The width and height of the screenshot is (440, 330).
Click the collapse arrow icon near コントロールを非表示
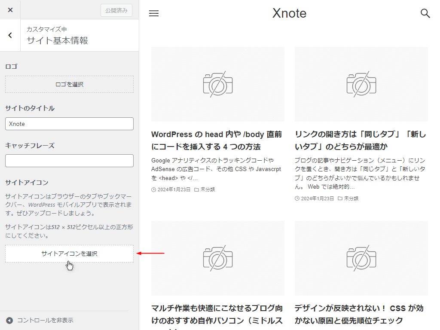[x=10, y=320]
